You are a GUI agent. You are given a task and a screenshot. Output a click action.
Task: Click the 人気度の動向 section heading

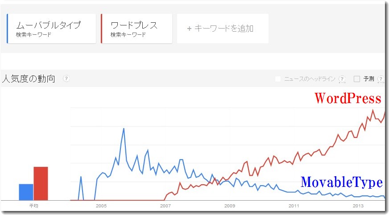click(x=29, y=79)
